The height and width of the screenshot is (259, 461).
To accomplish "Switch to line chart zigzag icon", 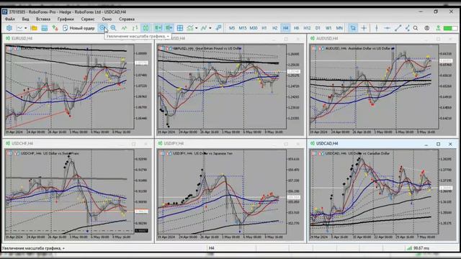I will click(x=125, y=28).
